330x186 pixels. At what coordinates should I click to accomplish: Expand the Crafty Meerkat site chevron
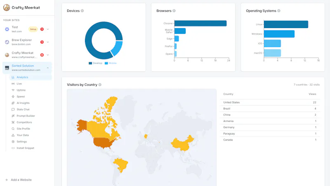(x=48, y=55)
